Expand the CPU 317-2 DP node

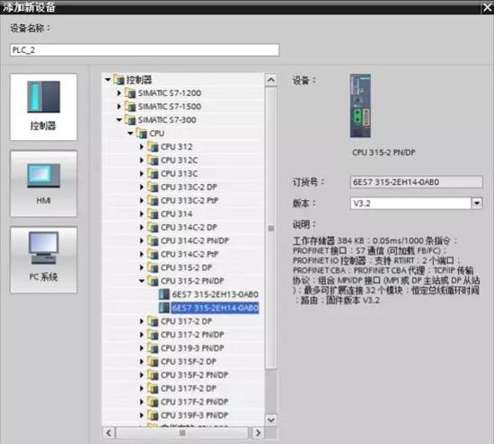(142, 321)
